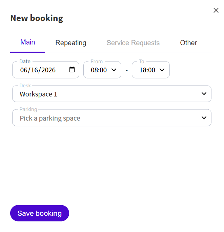
Task: Click the Parking field chevron arrow
Action: click(204, 118)
